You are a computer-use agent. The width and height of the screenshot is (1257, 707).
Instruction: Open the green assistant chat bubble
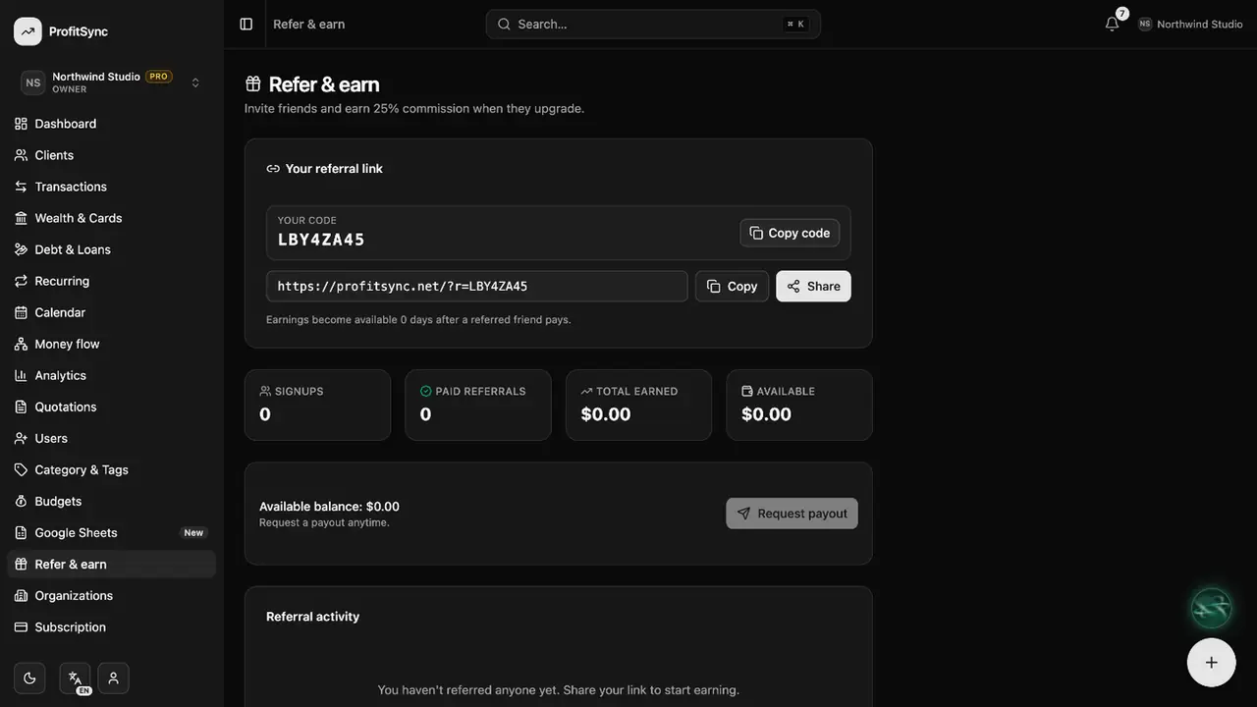[x=1211, y=608]
